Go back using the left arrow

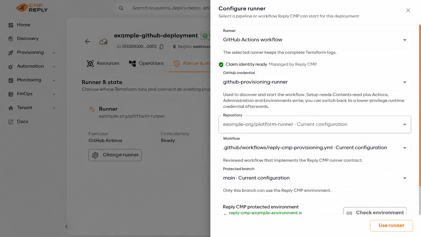tap(87, 42)
